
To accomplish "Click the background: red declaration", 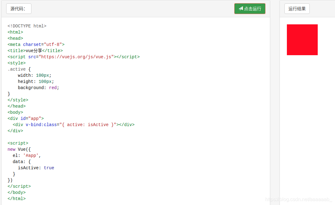I will [38, 88].
